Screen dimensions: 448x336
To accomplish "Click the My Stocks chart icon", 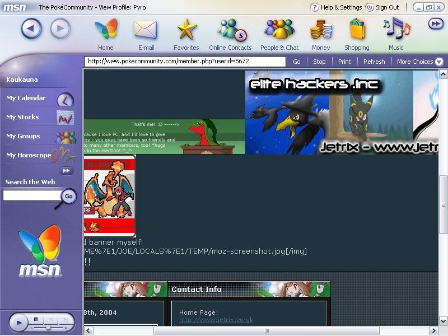I will (66, 118).
